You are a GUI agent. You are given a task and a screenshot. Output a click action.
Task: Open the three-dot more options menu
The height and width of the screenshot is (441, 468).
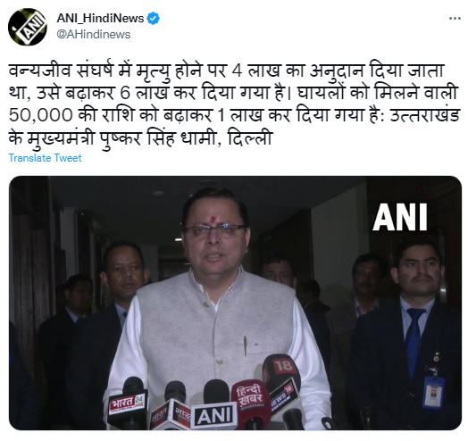455,19
